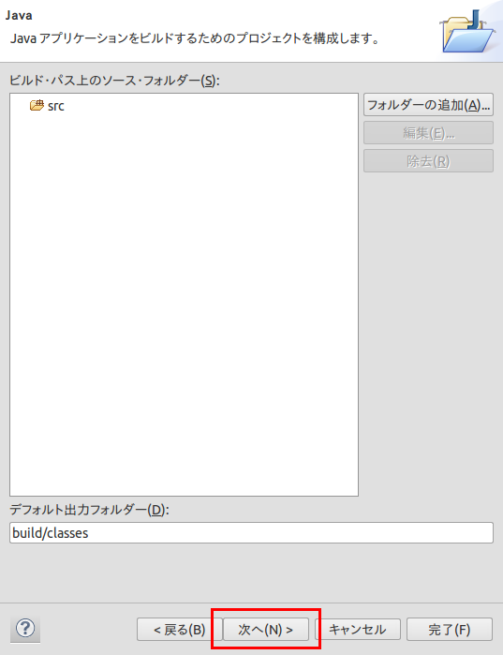Select the src source folder icon

(37, 105)
